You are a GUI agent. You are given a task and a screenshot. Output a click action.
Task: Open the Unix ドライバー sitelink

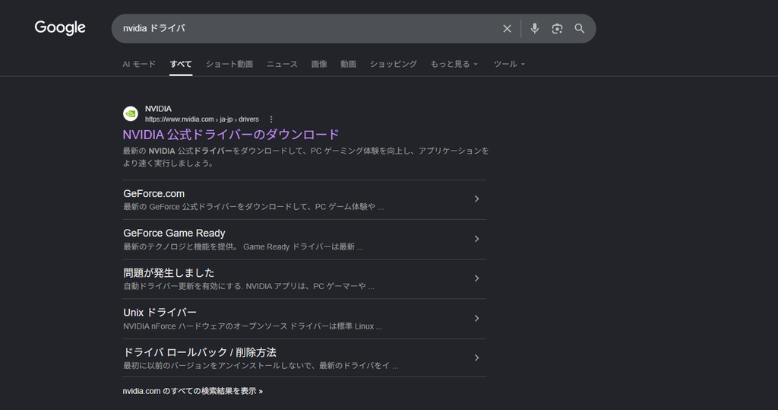point(160,313)
